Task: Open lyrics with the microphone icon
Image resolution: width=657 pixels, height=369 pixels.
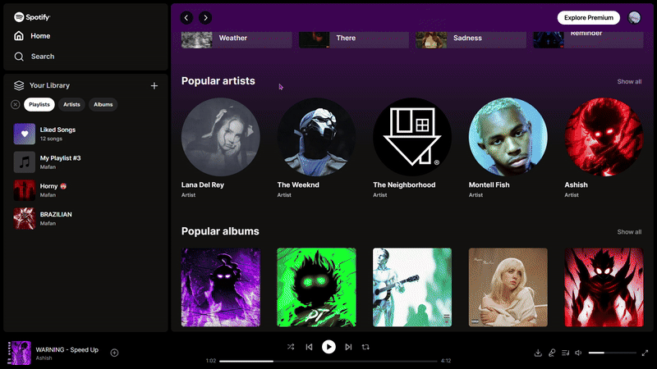Action: (x=552, y=353)
